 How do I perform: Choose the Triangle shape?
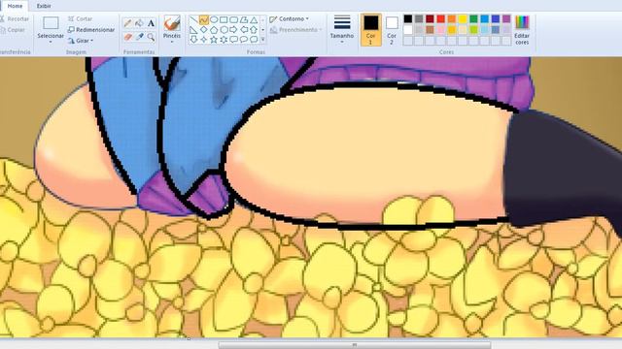[x=254, y=19]
